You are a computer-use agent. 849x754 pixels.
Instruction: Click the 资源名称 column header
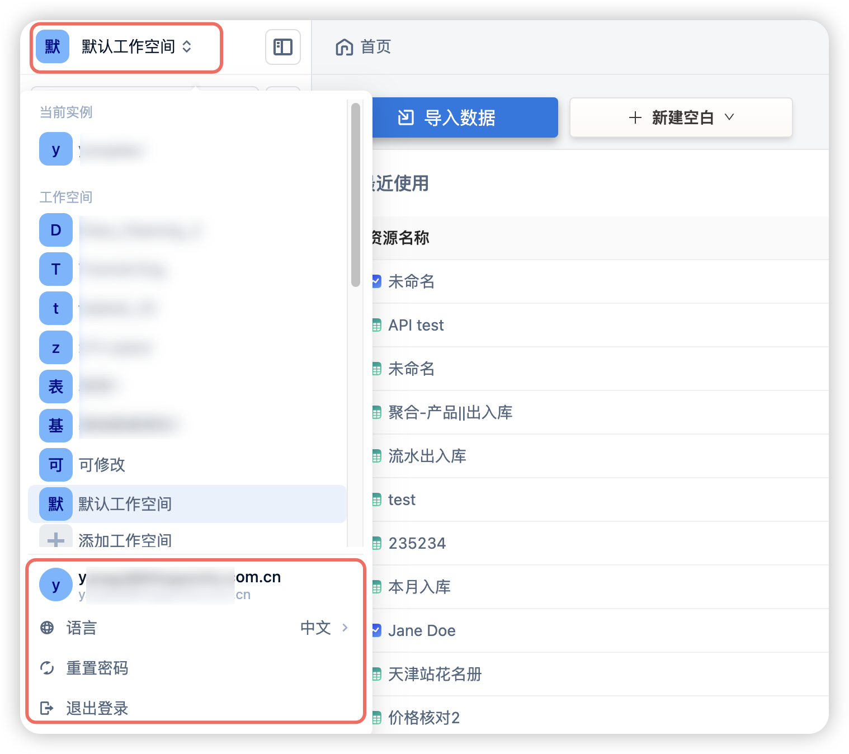coord(401,238)
